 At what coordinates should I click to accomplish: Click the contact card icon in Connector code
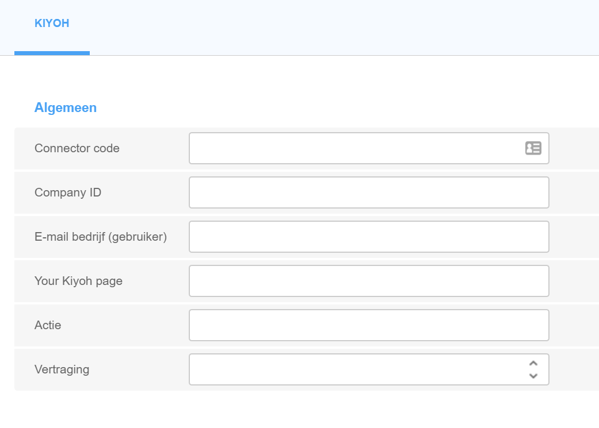[533, 148]
